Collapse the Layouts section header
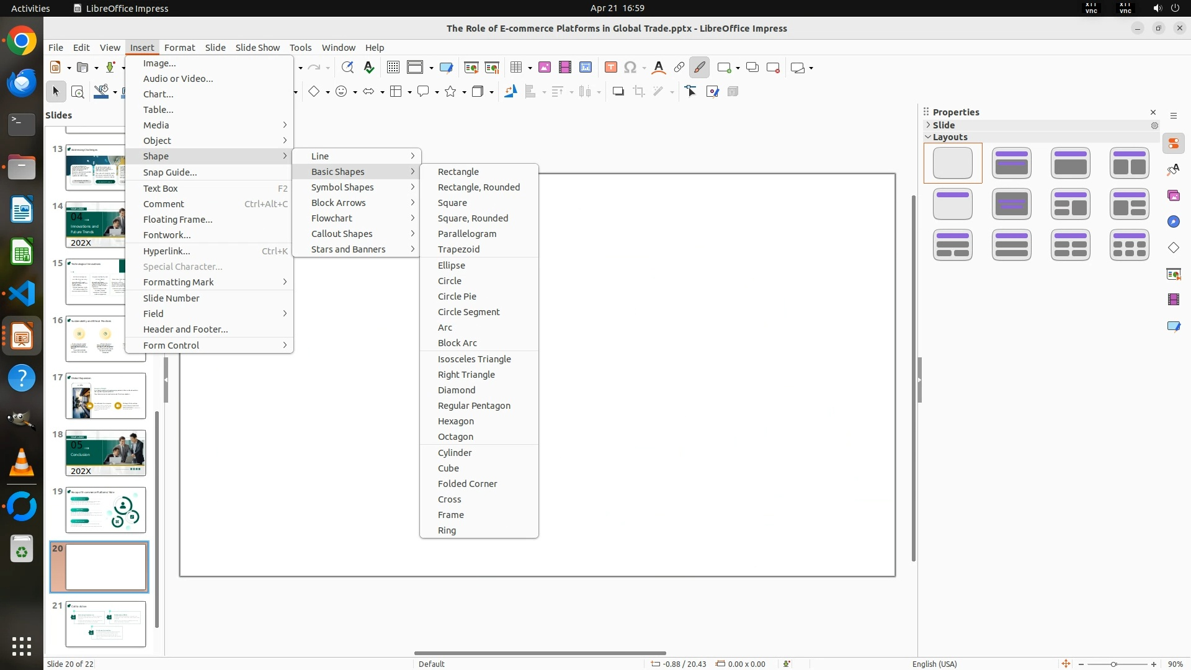 pos(950,137)
